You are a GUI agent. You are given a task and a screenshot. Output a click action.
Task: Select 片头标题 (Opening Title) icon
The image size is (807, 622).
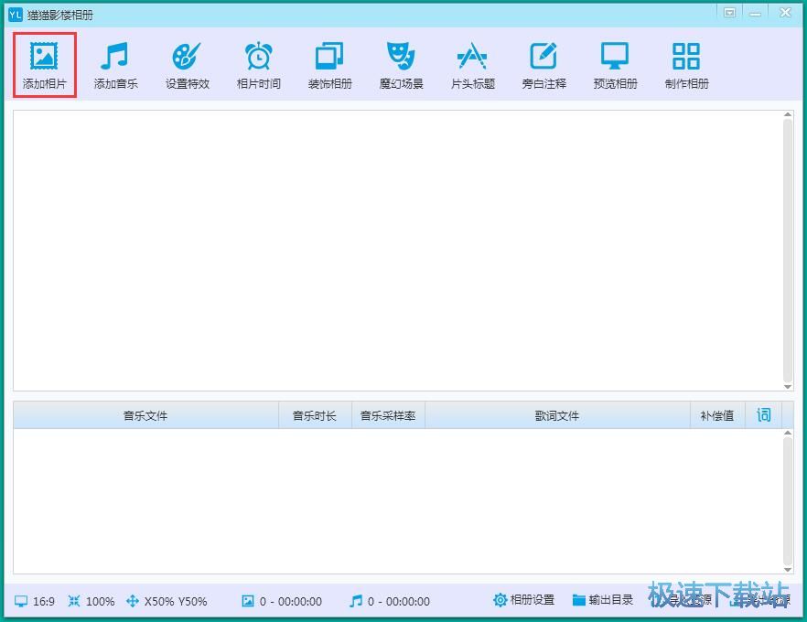coord(472,57)
